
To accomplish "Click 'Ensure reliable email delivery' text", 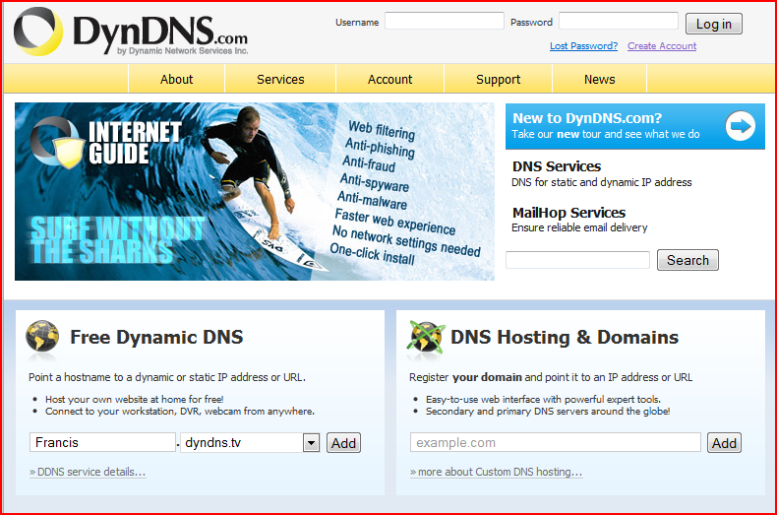I will pyautogui.click(x=579, y=227).
